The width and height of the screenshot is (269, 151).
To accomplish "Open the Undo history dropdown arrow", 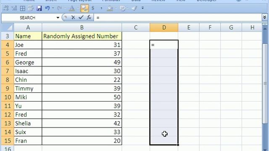I will pyautogui.click(x=53, y=8).
